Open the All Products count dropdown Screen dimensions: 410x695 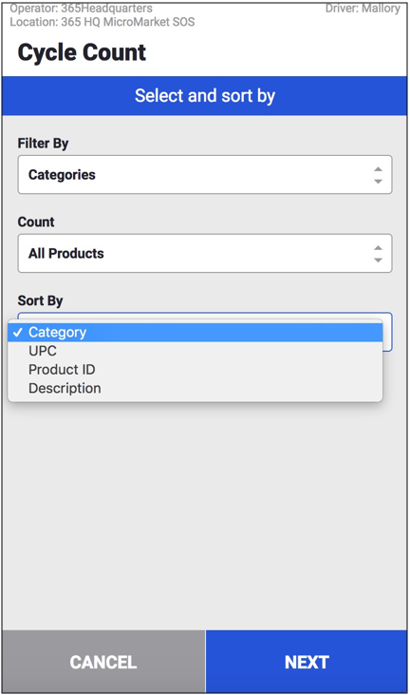(x=205, y=253)
